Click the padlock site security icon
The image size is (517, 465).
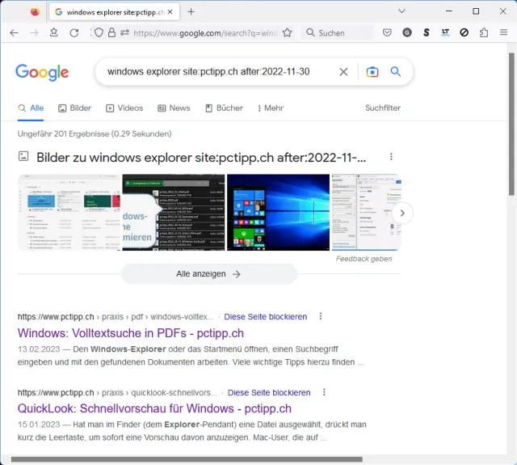[x=111, y=32]
